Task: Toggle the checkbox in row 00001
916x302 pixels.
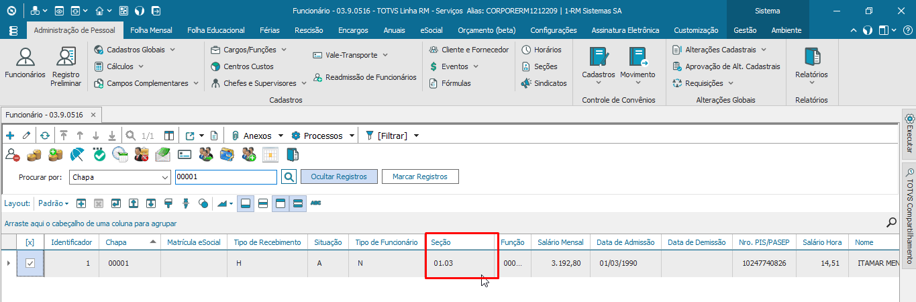Action: pos(30,263)
